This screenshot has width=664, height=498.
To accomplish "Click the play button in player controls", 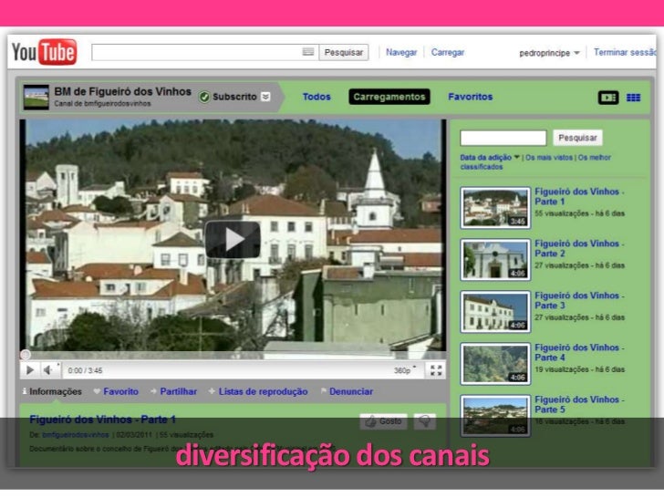I will click(x=29, y=370).
